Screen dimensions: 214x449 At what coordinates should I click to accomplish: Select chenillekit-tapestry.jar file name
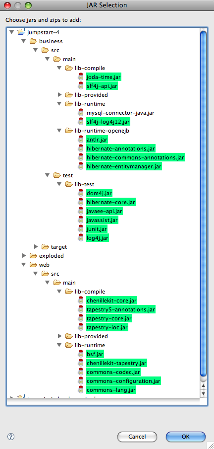pos(116,363)
